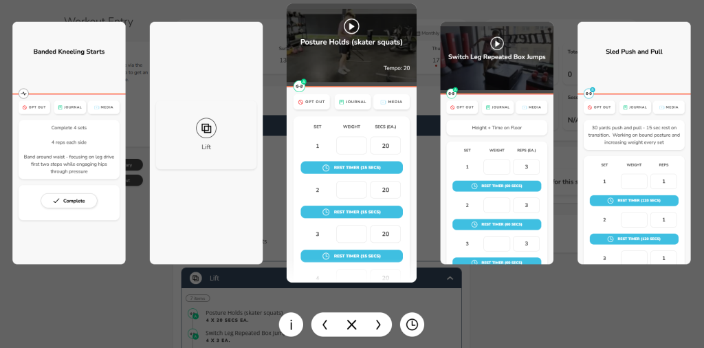704x348 pixels.
Task: Select Switch Leg Repeated Box Jumps in background list
Action: (246, 333)
